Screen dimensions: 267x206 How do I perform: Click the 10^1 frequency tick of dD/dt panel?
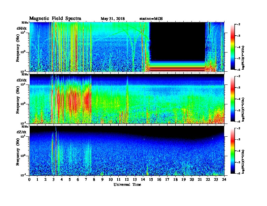tap(23, 84)
